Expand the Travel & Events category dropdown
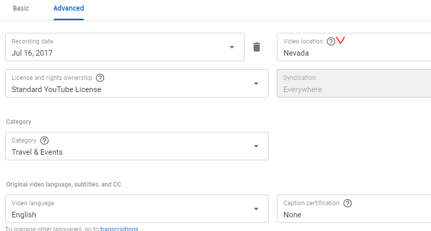This screenshot has width=431, height=231. 256,146
